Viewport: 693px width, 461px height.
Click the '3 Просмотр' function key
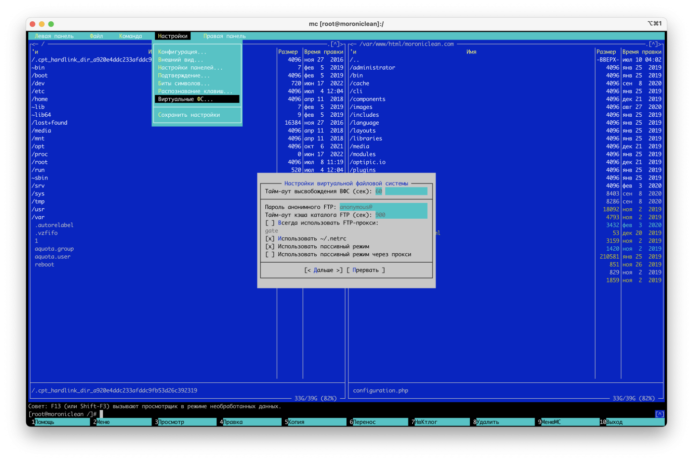coord(186,422)
